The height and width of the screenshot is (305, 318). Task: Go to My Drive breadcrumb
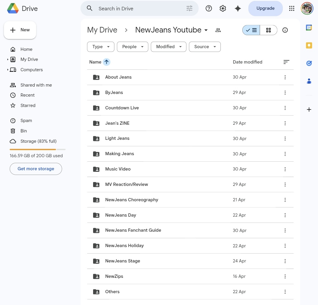coord(102,30)
